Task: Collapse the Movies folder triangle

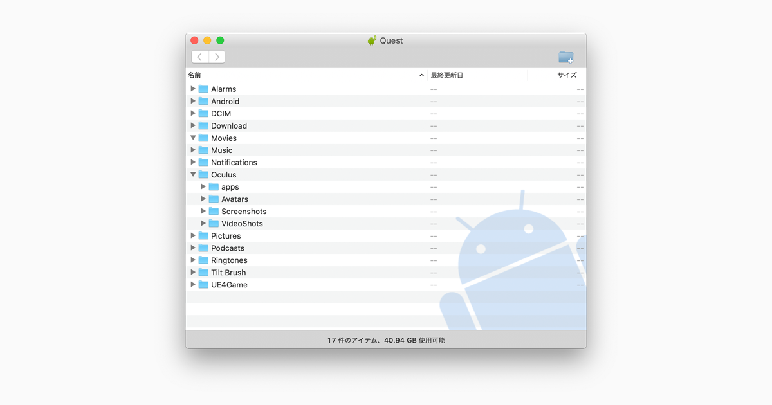Action: click(x=193, y=138)
